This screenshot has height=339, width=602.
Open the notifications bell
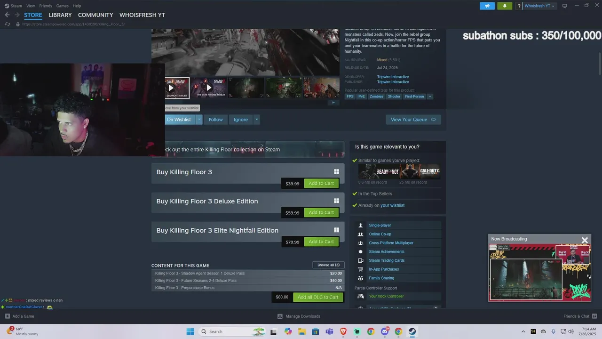click(505, 6)
